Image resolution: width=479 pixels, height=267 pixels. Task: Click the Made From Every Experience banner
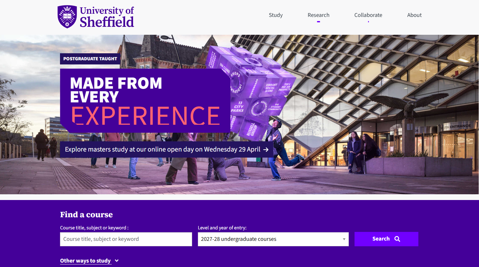pos(145,101)
